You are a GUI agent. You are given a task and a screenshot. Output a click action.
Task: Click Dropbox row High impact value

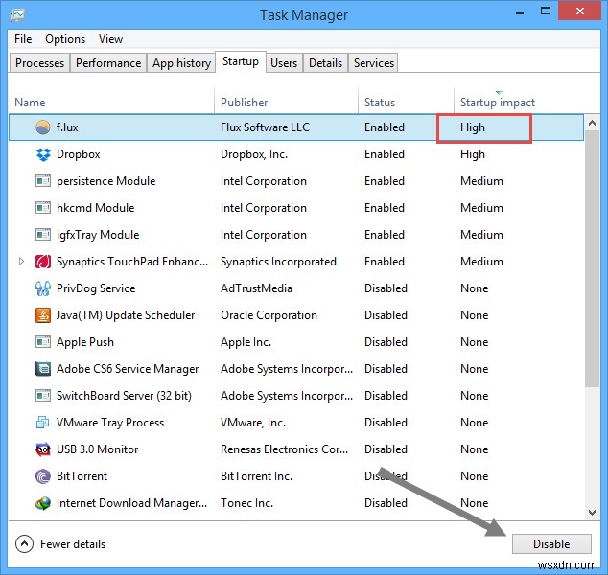(472, 154)
